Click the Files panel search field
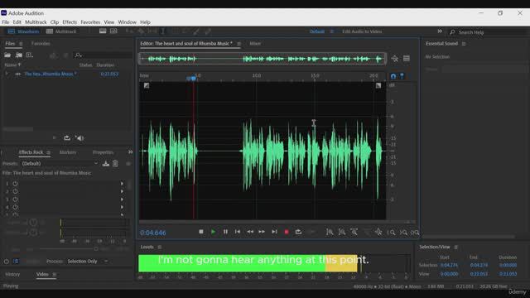This screenshot has width=530, height=298. (103, 55)
